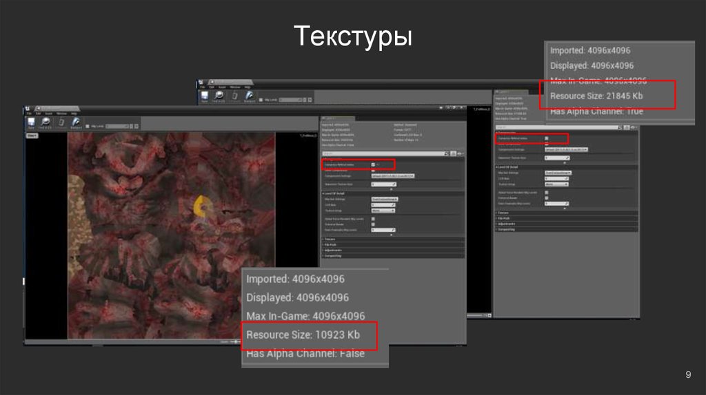The height and width of the screenshot is (395, 706).
Task: Click Find in CB icon in rear editor
Action: [x=220, y=96]
